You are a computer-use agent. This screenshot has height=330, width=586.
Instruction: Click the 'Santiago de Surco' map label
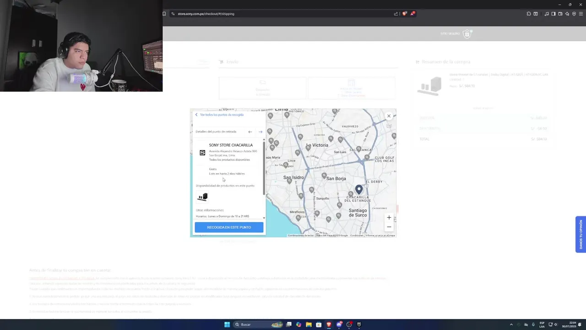pos(358,213)
